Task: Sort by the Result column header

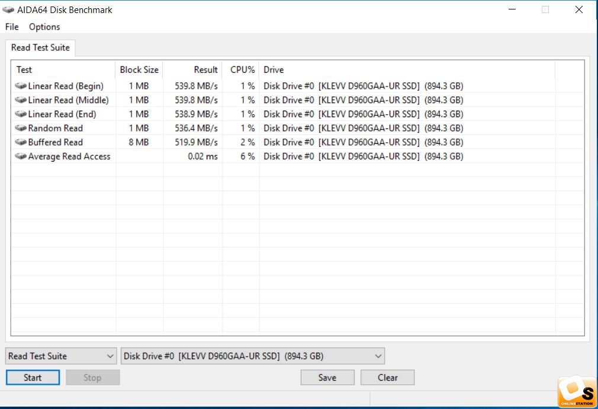Action: click(x=192, y=70)
